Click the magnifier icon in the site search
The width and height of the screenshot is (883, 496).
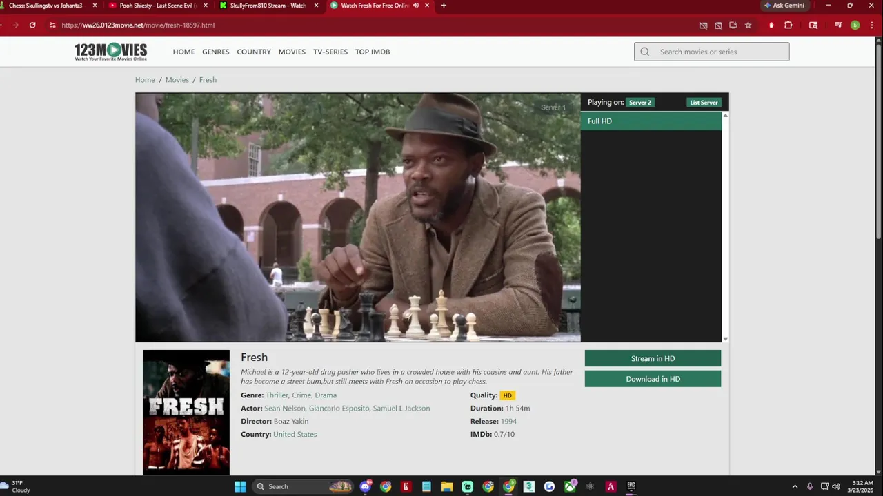[x=645, y=52]
